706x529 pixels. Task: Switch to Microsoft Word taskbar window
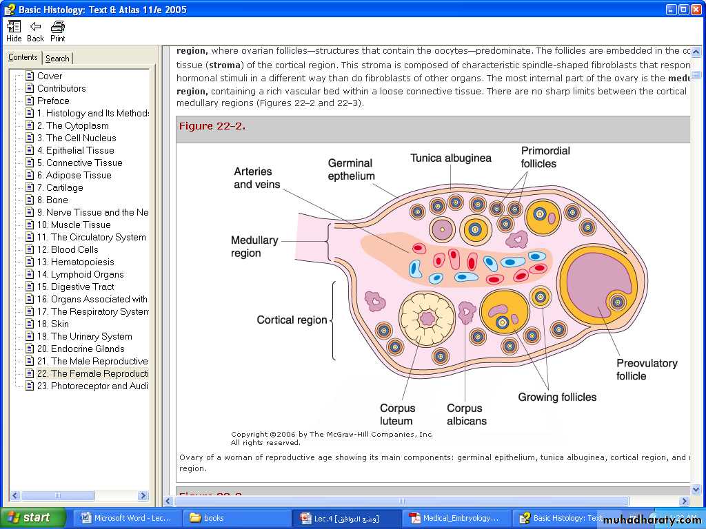128,518
